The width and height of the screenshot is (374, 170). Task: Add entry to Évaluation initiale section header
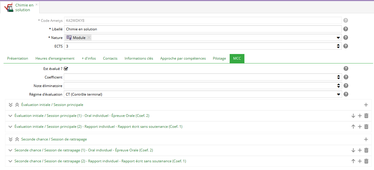(x=366, y=105)
